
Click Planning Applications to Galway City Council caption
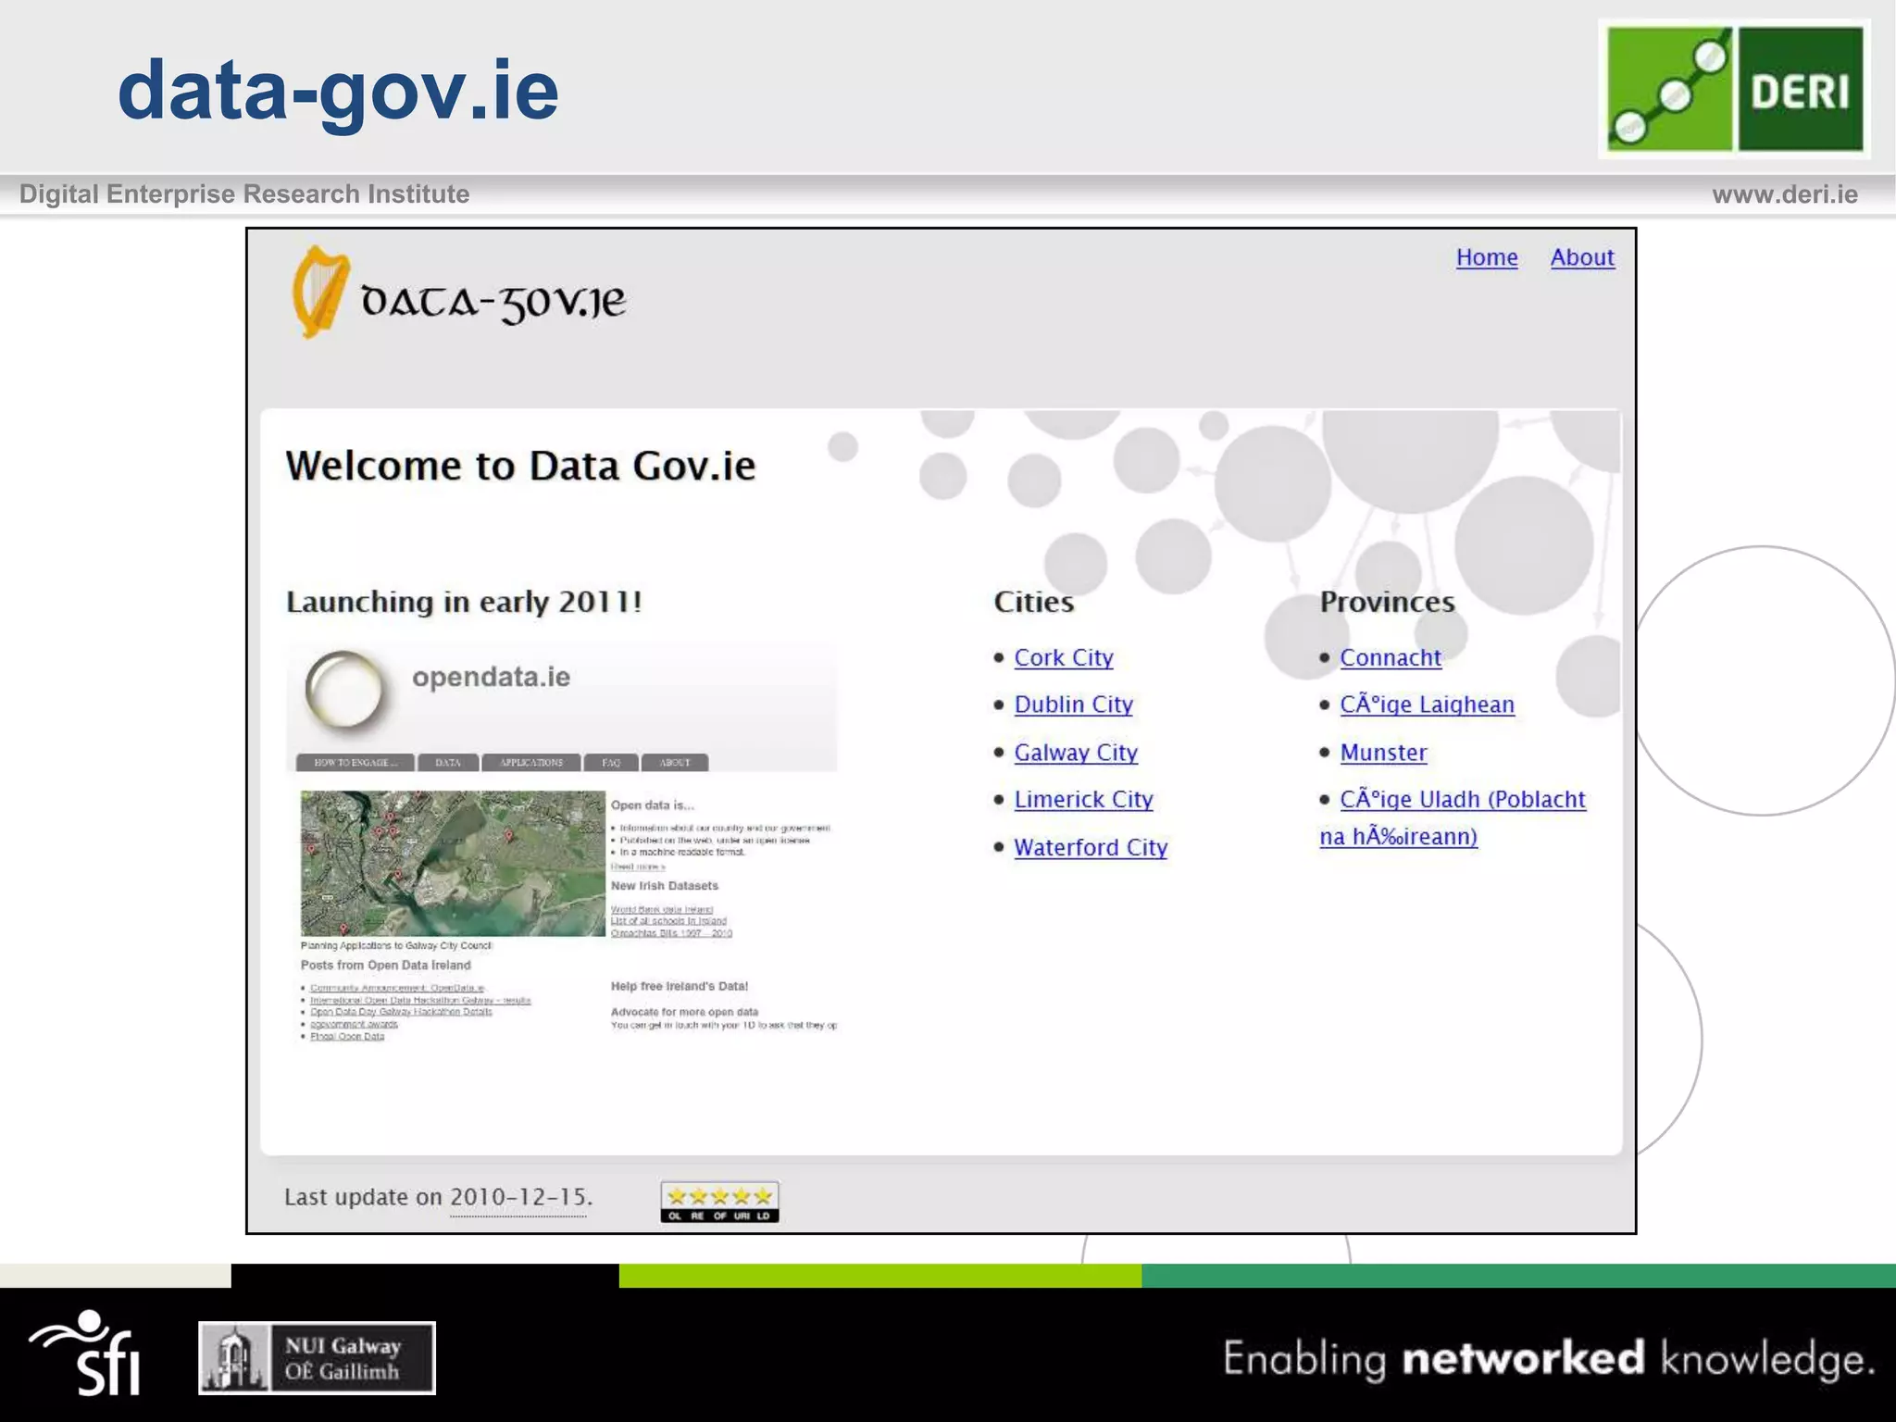pyautogui.click(x=396, y=945)
